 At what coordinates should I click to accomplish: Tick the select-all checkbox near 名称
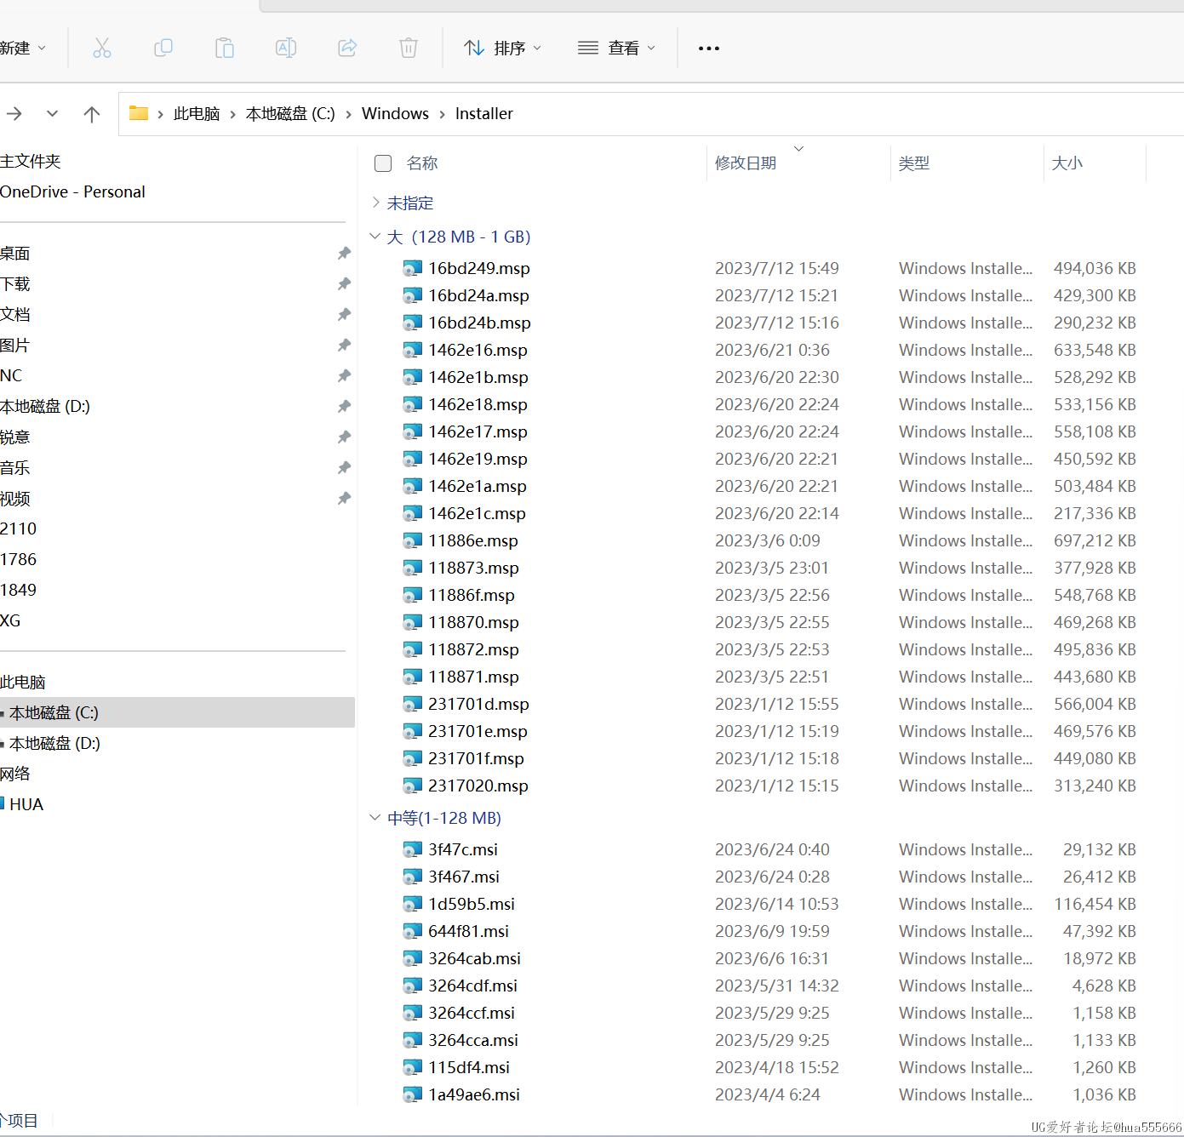click(383, 163)
